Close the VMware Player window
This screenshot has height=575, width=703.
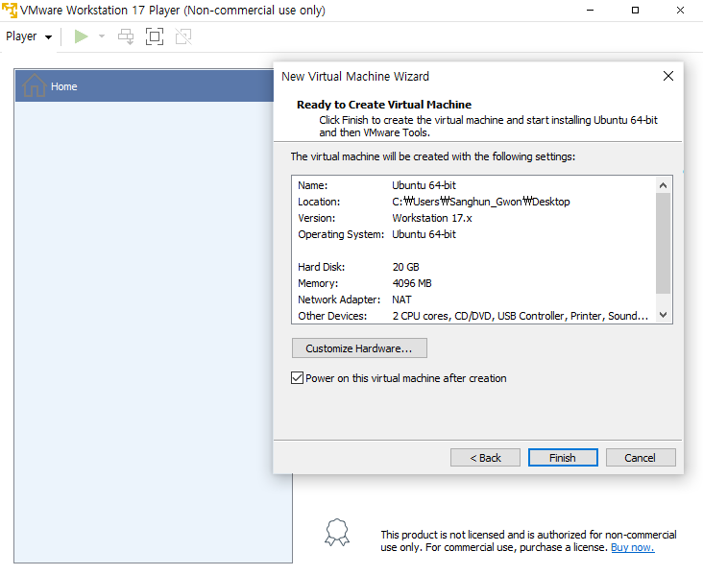680,11
